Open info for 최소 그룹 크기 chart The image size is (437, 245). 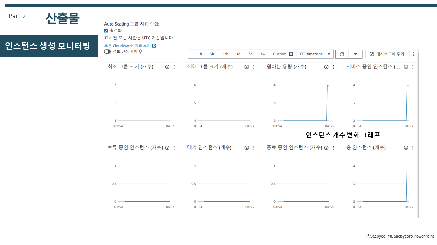click(167, 67)
